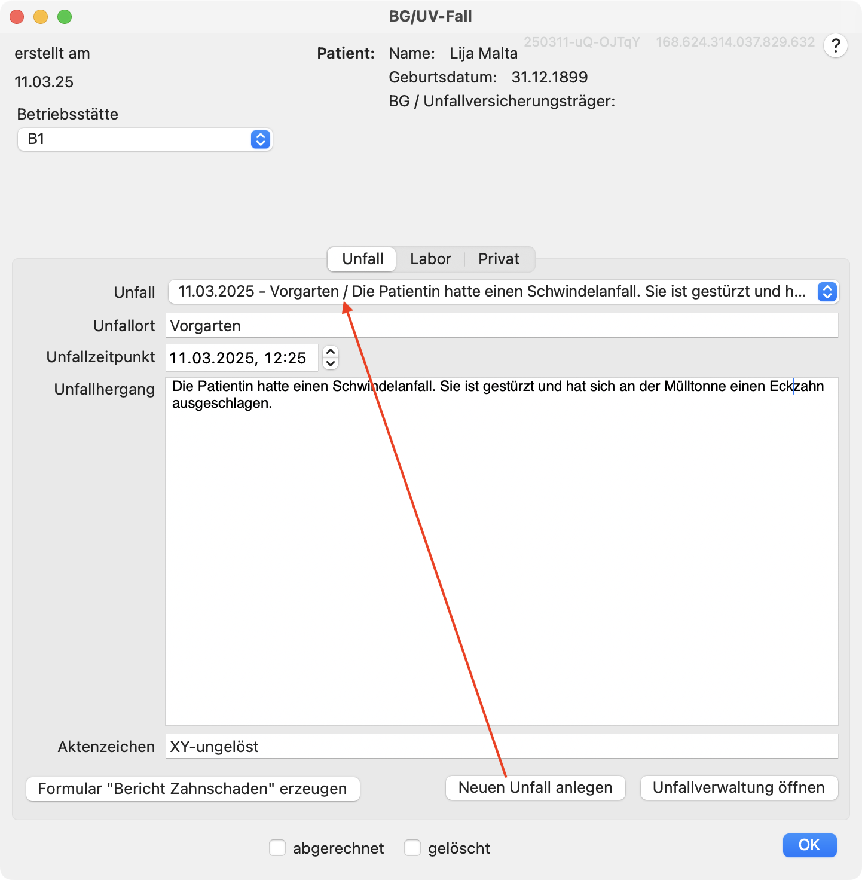This screenshot has height=880, width=862.
Task: Minimize the window with yellow button
Action: 41,17
